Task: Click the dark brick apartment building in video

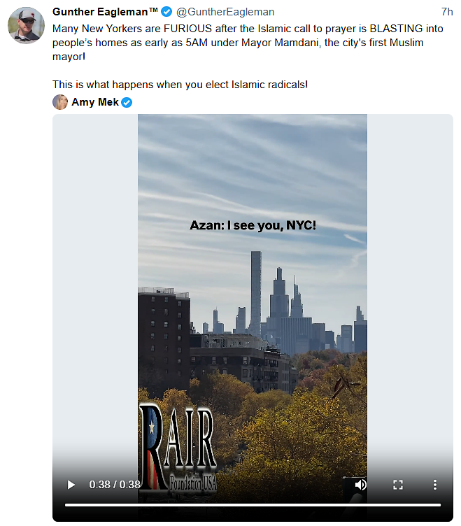Action: coord(164,339)
